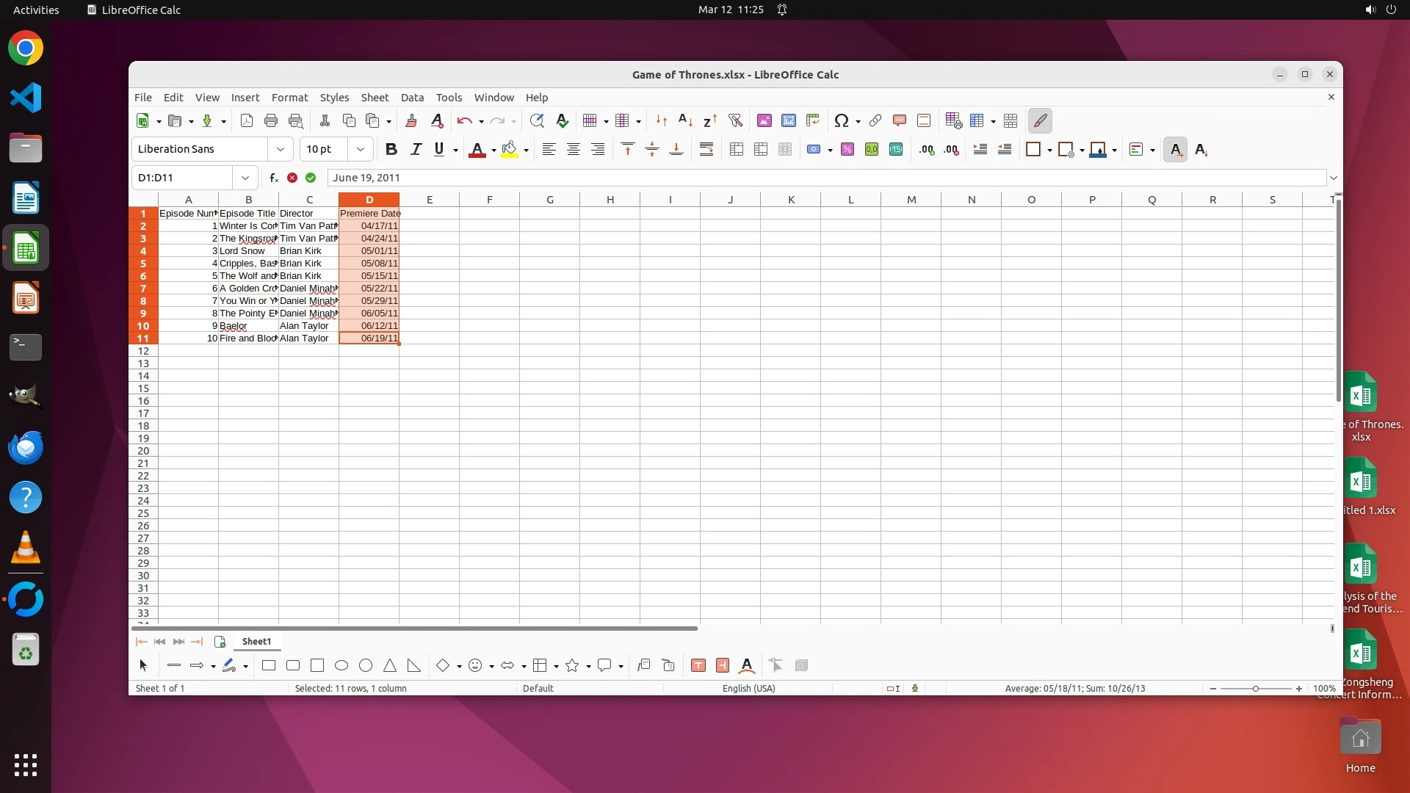The width and height of the screenshot is (1410, 793).
Task: Toggle Bold formatting
Action: 391,150
